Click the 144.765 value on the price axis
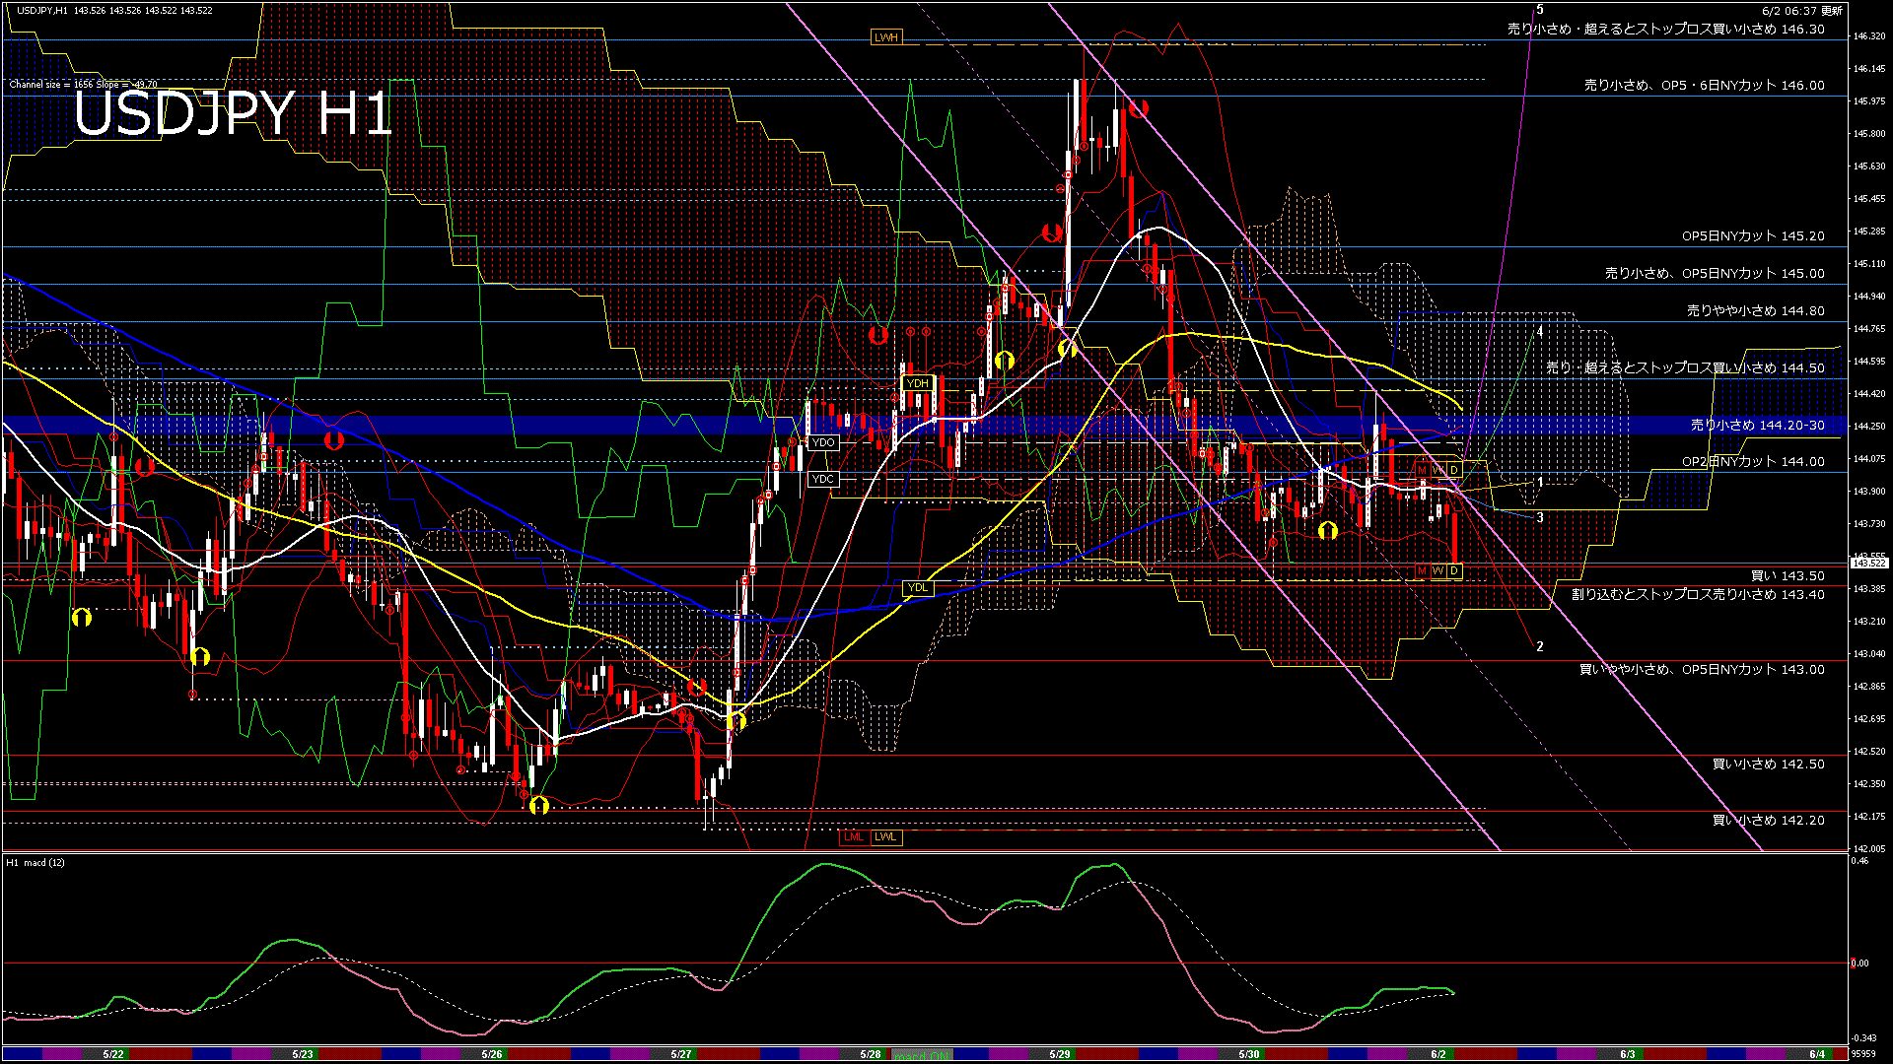The height and width of the screenshot is (1064, 1893). [x=1869, y=329]
